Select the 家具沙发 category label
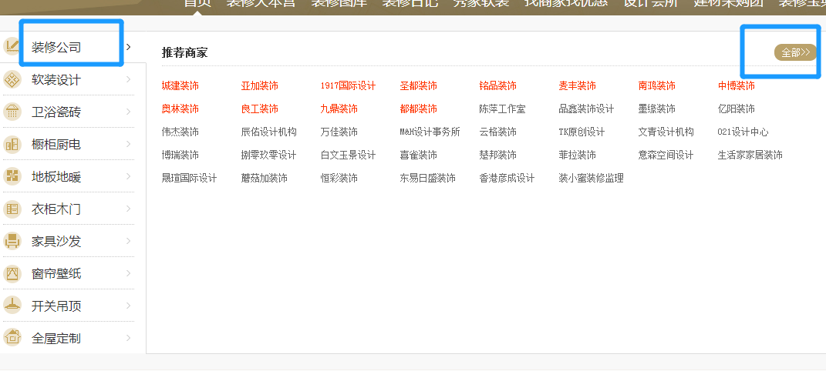This screenshot has height=371, width=826. coord(56,241)
